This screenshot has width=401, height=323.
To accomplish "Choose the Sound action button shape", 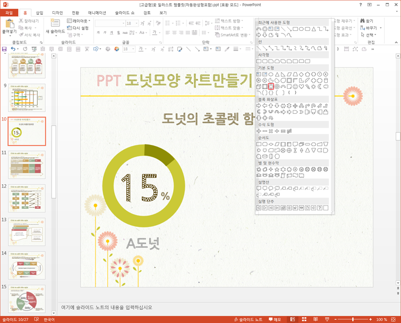I will coord(313,208).
